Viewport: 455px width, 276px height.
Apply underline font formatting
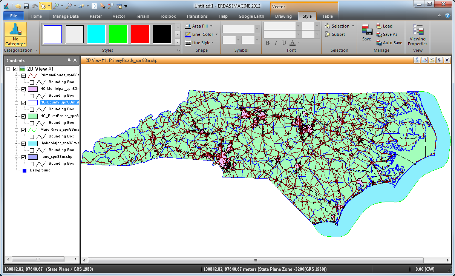pos(284,43)
